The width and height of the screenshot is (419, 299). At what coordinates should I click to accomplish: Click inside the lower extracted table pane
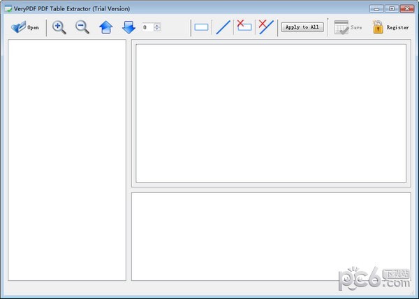tap(271, 236)
